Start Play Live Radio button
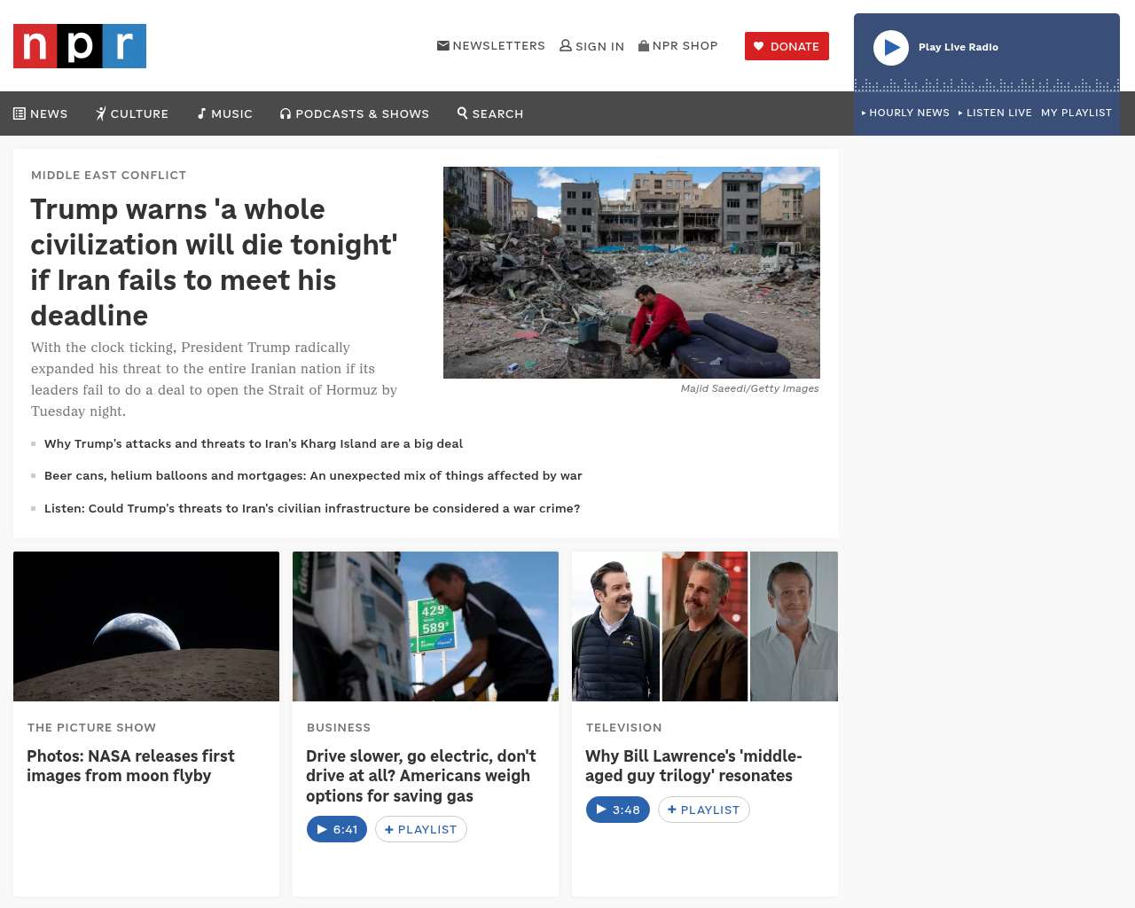1135x908 pixels. click(x=891, y=48)
